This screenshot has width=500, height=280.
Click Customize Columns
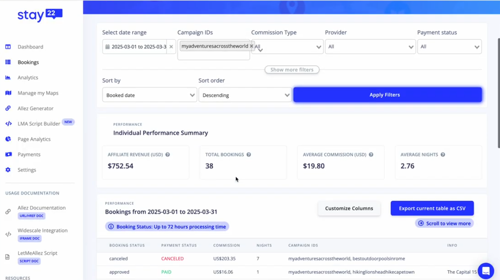tap(349, 208)
